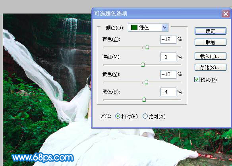Click the 青色(C) slider handle
The height and width of the screenshot is (166, 232).
point(147,47)
